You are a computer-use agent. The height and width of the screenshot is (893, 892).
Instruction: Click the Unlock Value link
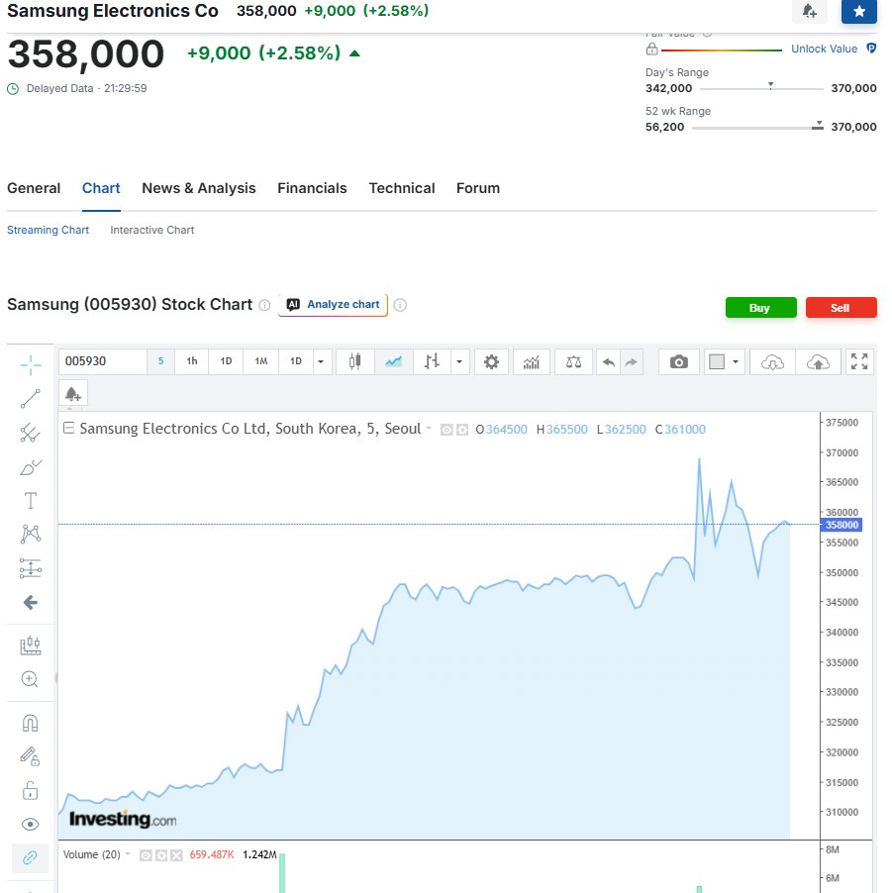pos(825,49)
